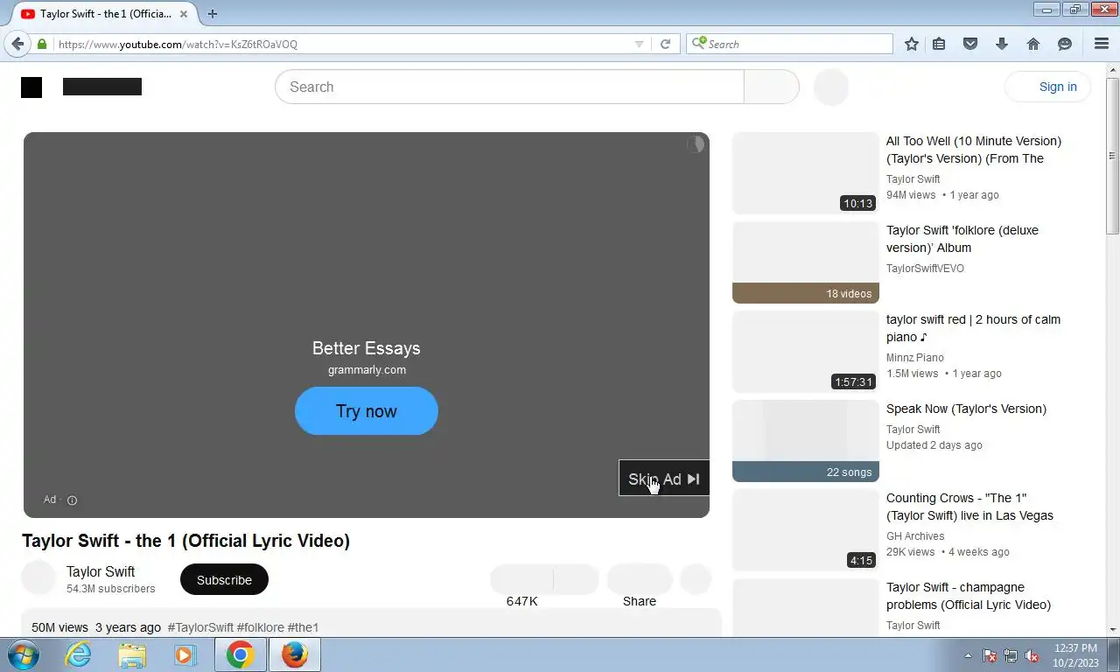The height and width of the screenshot is (672, 1120).
Task: Click the #TaylorSwift hashtag
Action: click(x=200, y=627)
